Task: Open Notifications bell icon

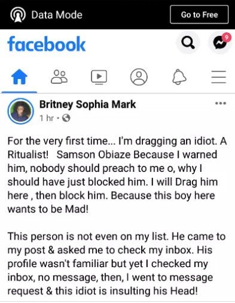Action: pos(179,77)
